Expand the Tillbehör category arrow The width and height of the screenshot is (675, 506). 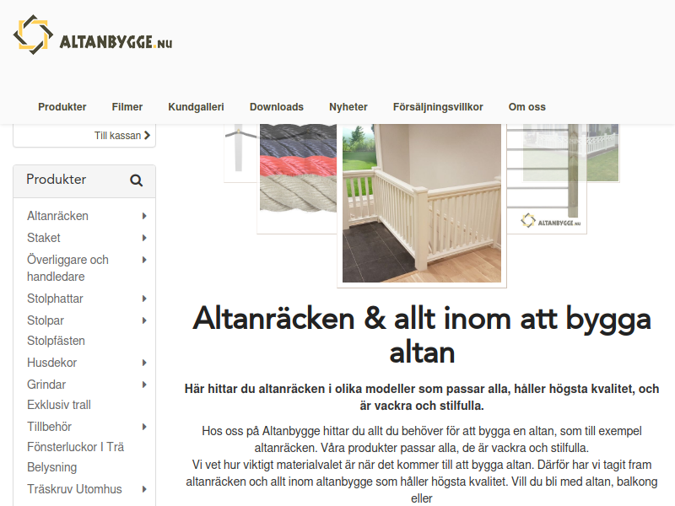144,427
